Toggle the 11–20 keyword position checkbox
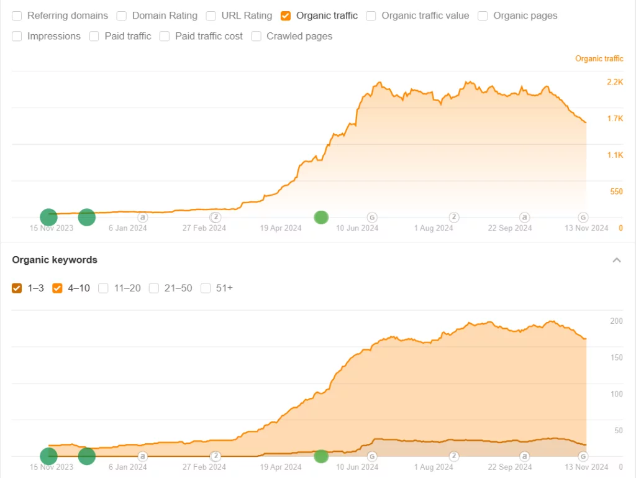The image size is (636, 478). click(x=104, y=288)
